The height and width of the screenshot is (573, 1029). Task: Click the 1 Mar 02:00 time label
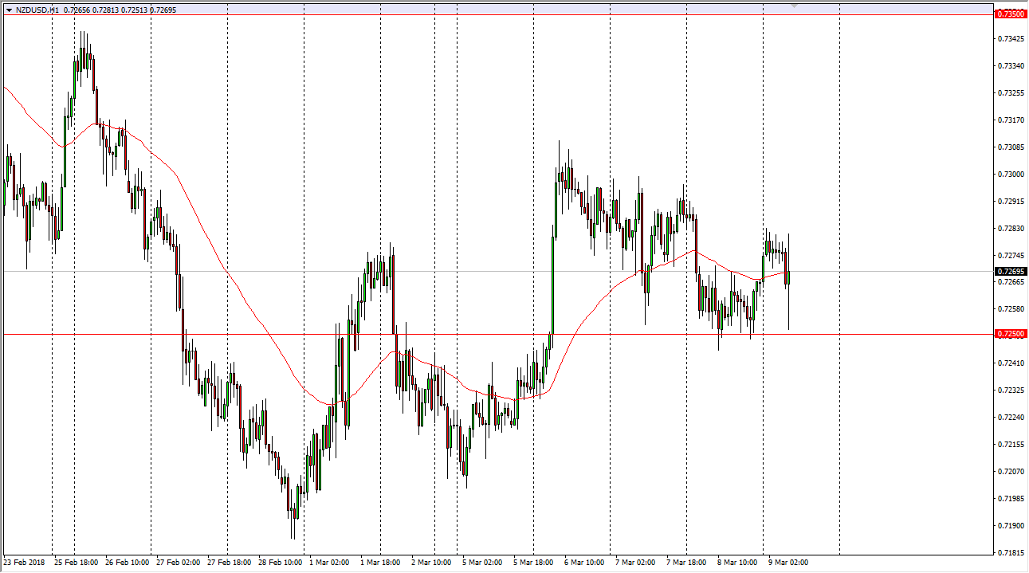pyautogui.click(x=330, y=563)
